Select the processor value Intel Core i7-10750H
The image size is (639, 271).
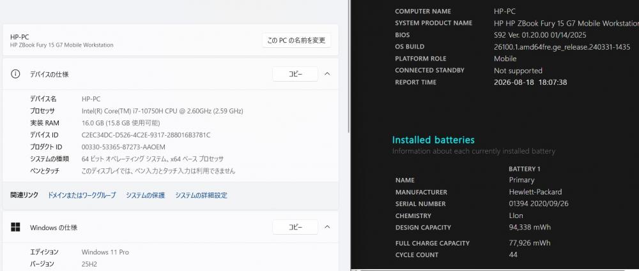click(162, 111)
